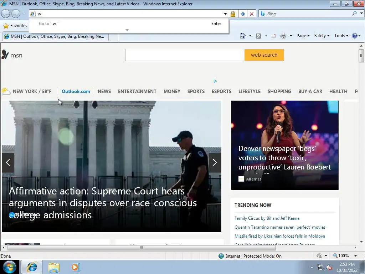Open Windows Media Player on taskbar
The width and height of the screenshot is (365, 274).
[x=75, y=267]
